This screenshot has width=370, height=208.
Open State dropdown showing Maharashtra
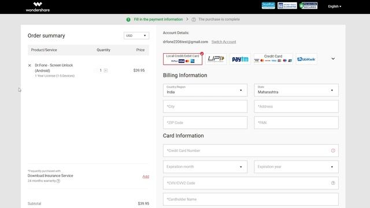pyautogui.click(x=296, y=90)
